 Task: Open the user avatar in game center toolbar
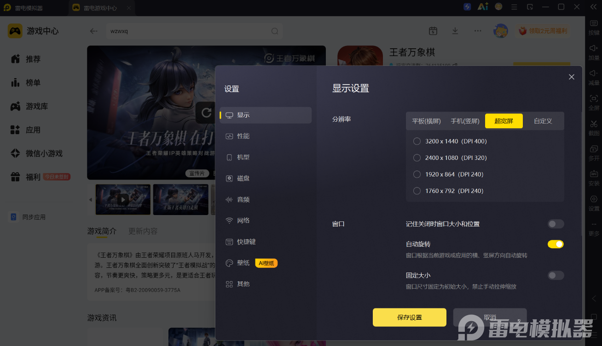click(x=501, y=31)
